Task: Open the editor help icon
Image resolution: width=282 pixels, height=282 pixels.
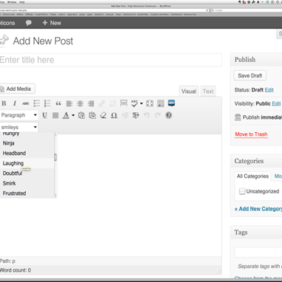Action: (x=168, y=115)
